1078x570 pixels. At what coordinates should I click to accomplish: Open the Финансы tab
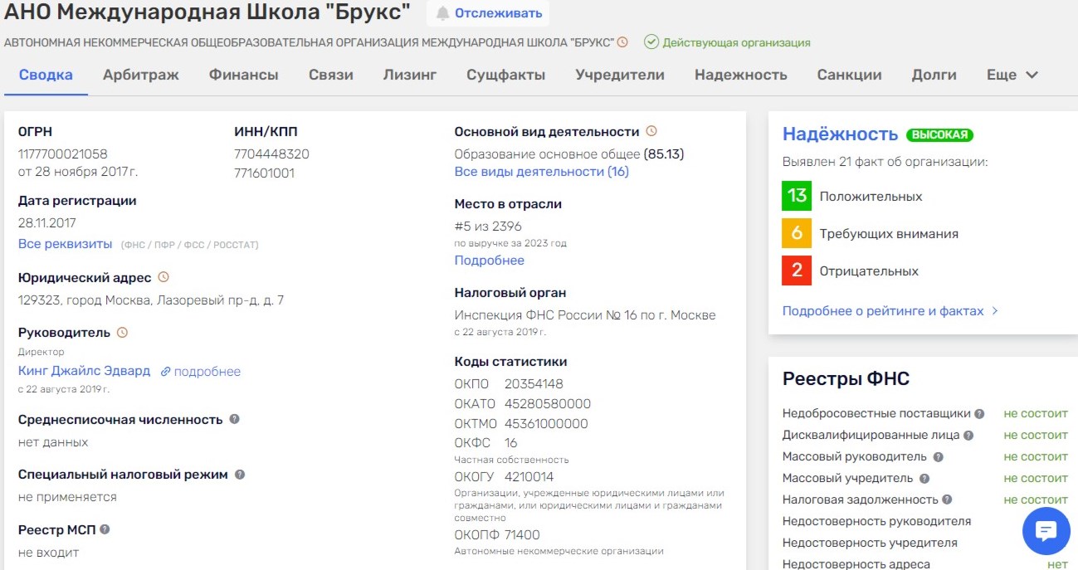coord(244,75)
